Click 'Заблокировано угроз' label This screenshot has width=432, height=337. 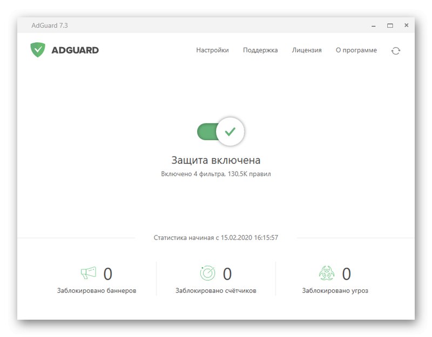335,290
